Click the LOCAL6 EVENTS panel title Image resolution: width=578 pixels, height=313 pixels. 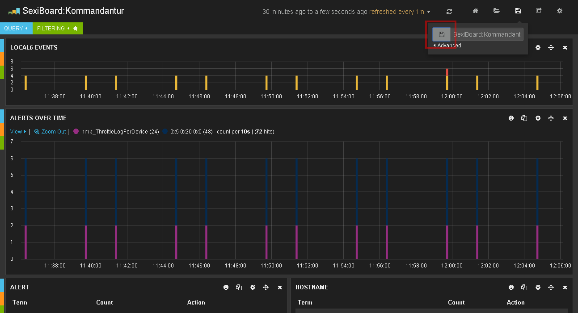34,47
